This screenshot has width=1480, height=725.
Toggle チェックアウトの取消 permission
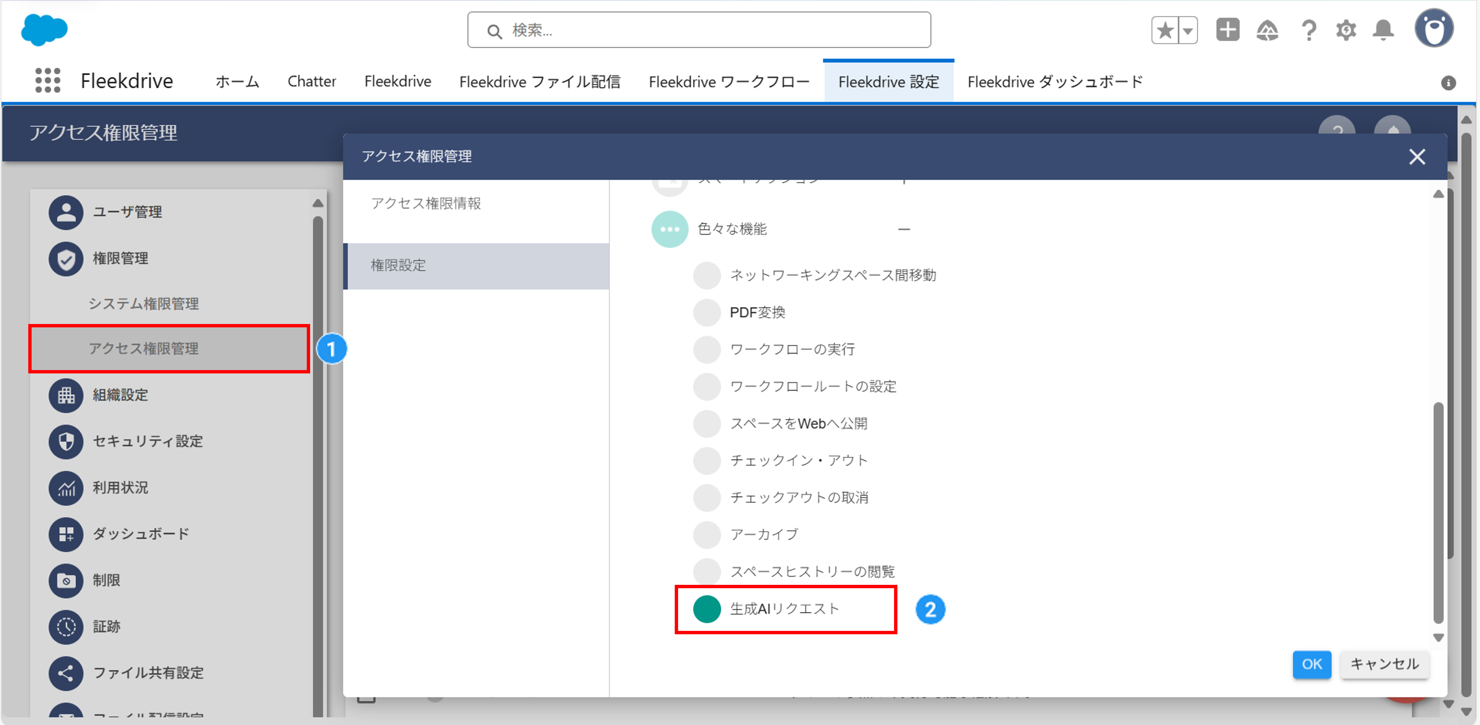tap(707, 498)
